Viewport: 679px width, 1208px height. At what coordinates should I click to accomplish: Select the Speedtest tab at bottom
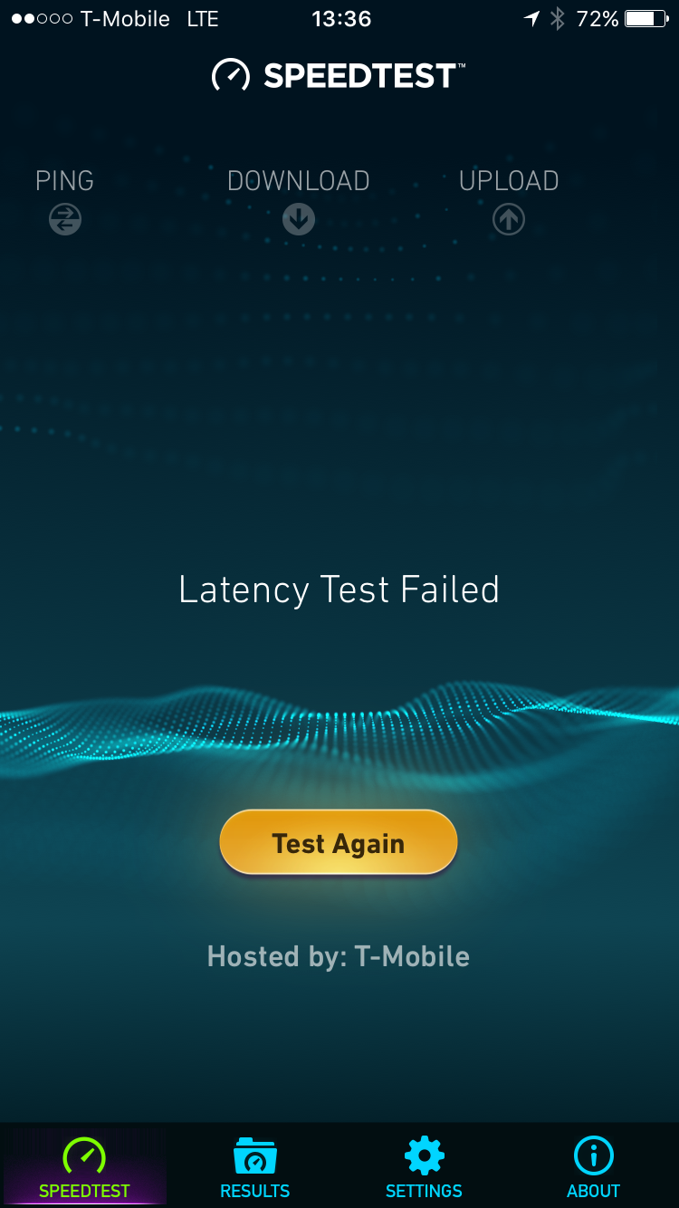pos(84,1166)
